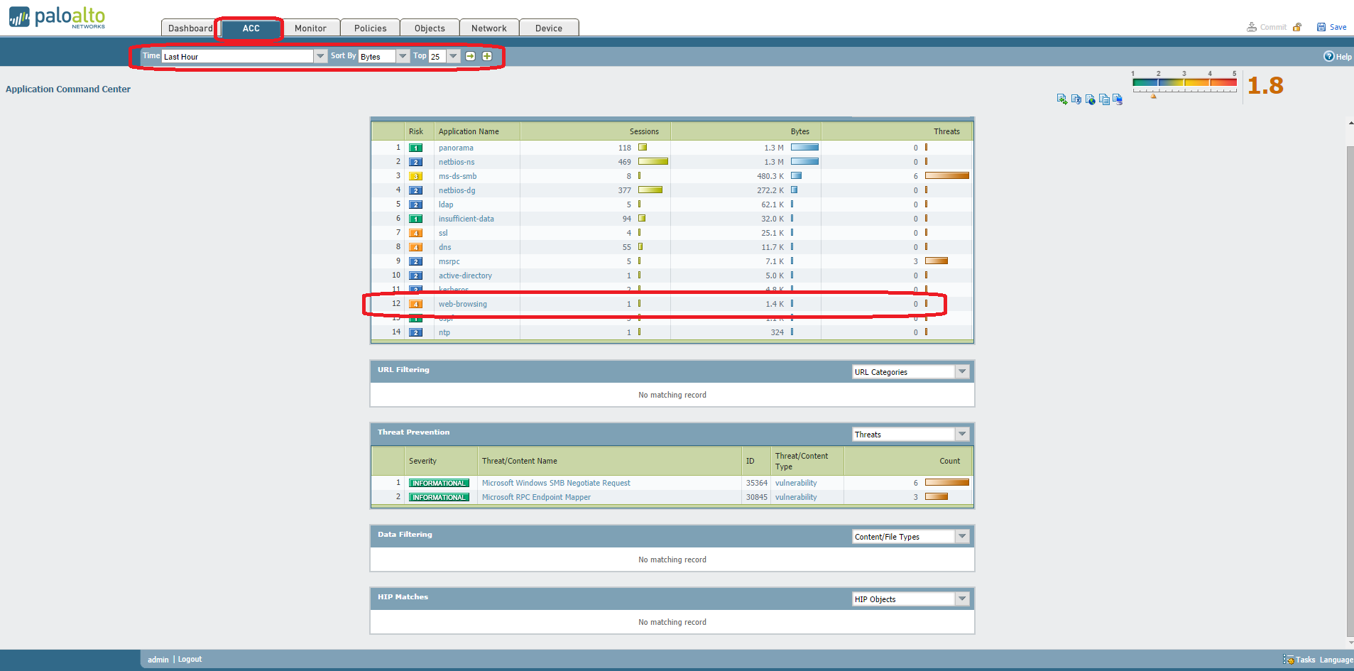1354x671 pixels.
Task: Click the copy pages icon
Action: 1104,99
